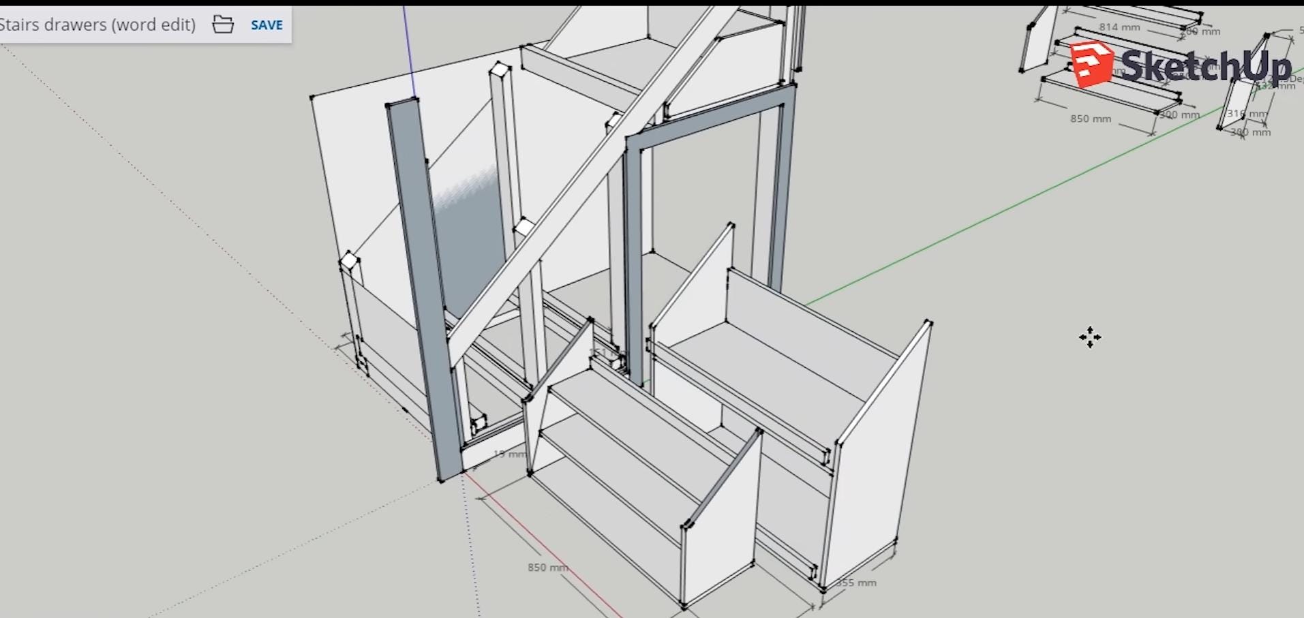Select the 355 mm dimension label
Screen dimensions: 1304x618
[856, 583]
